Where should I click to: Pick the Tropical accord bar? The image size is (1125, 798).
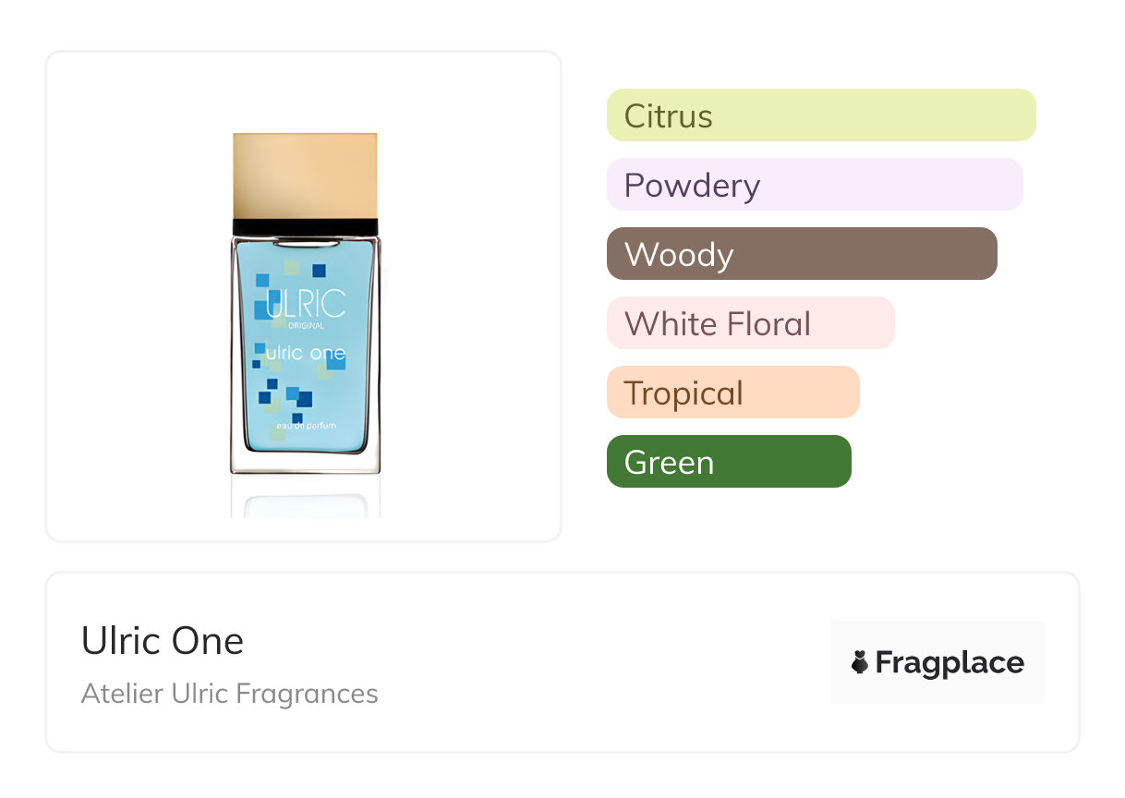tap(732, 393)
